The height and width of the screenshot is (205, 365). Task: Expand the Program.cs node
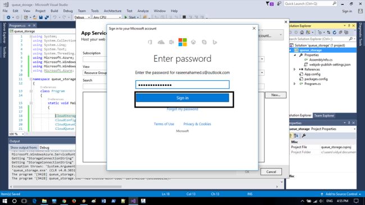[x=294, y=84]
